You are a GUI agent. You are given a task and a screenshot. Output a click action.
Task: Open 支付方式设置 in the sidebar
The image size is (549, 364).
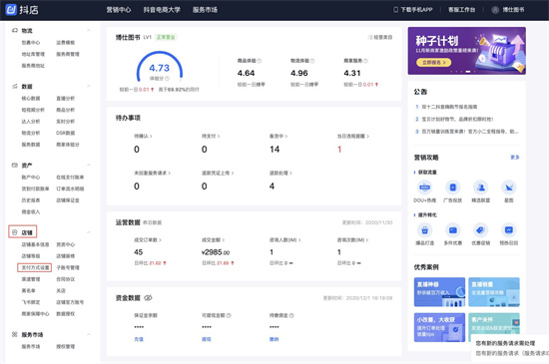click(x=34, y=268)
